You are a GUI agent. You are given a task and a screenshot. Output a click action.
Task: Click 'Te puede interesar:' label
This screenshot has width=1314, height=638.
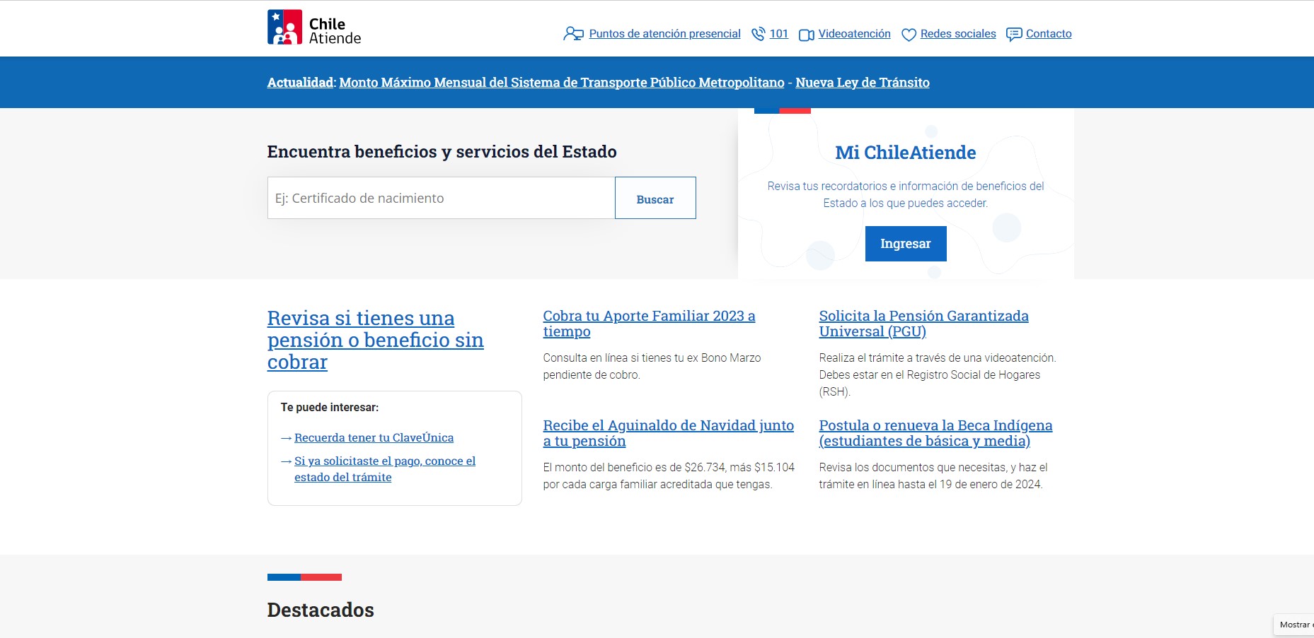coord(330,408)
